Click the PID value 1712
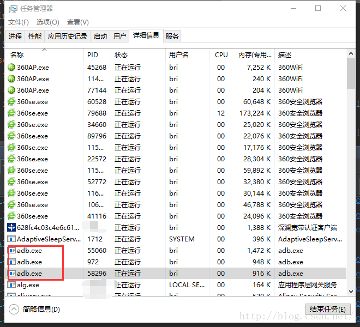Image resolution: width=360 pixels, height=327 pixels. [x=95, y=239]
